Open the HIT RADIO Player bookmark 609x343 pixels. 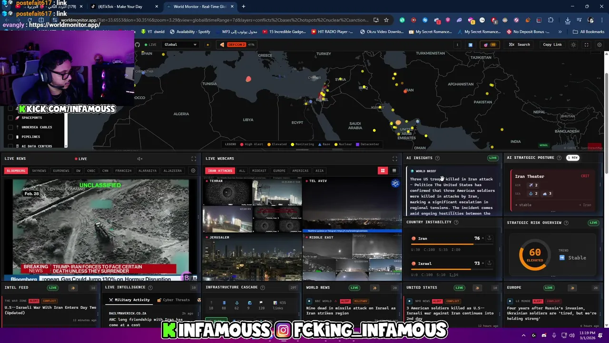tap(332, 32)
